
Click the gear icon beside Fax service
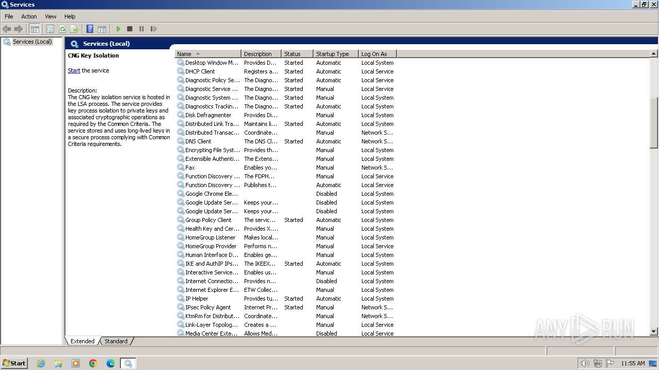pyautogui.click(x=181, y=168)
